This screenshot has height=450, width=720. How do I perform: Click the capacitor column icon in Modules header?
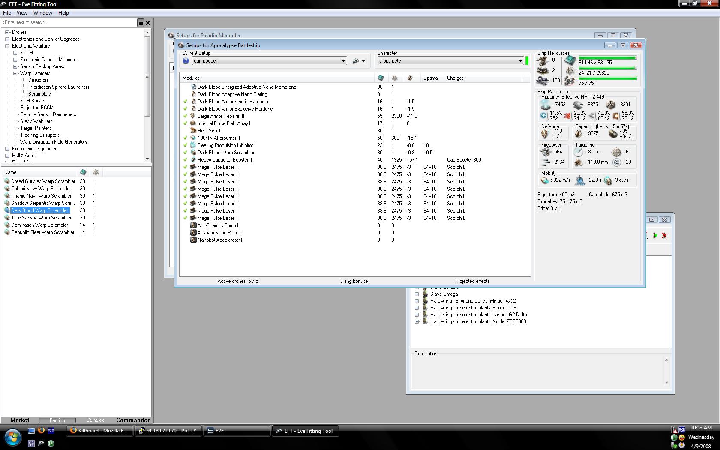[410, 78]
